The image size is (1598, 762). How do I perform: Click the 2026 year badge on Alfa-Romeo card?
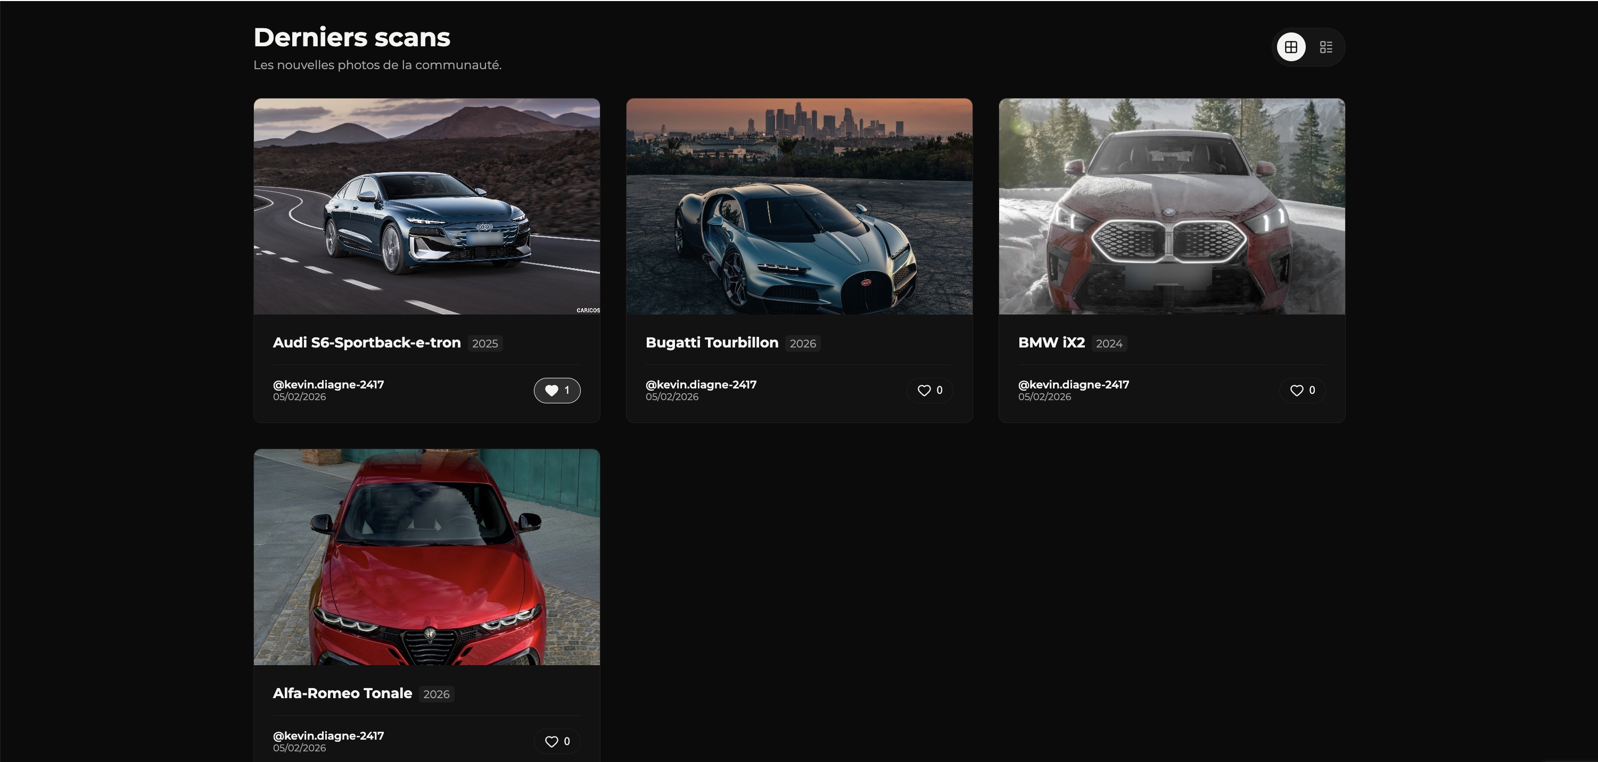tap(436, 694)
